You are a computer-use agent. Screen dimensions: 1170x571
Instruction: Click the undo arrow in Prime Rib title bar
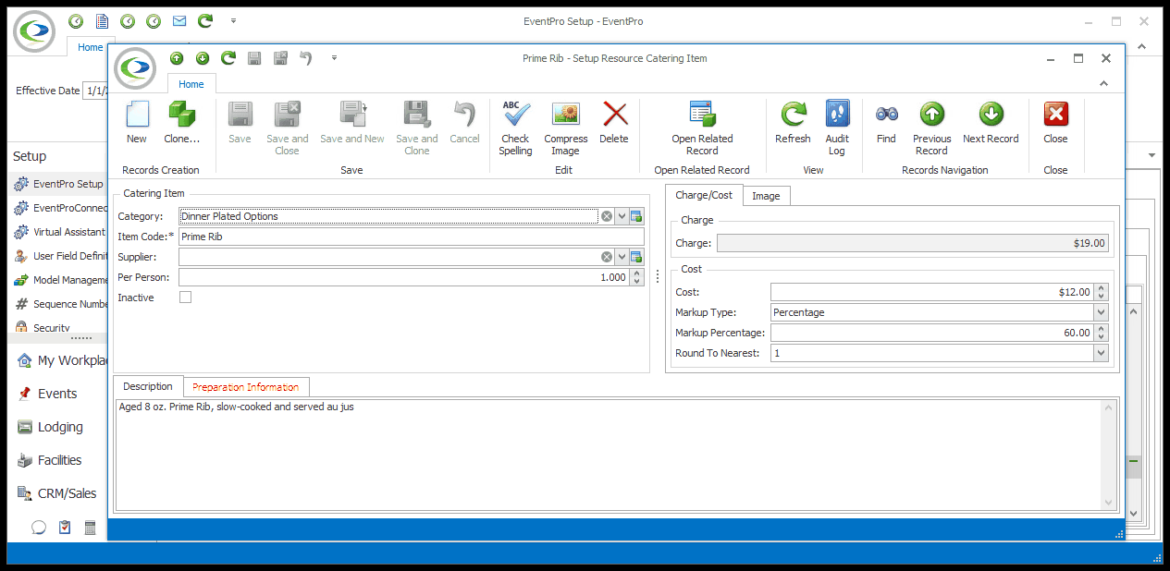(306, 58)
